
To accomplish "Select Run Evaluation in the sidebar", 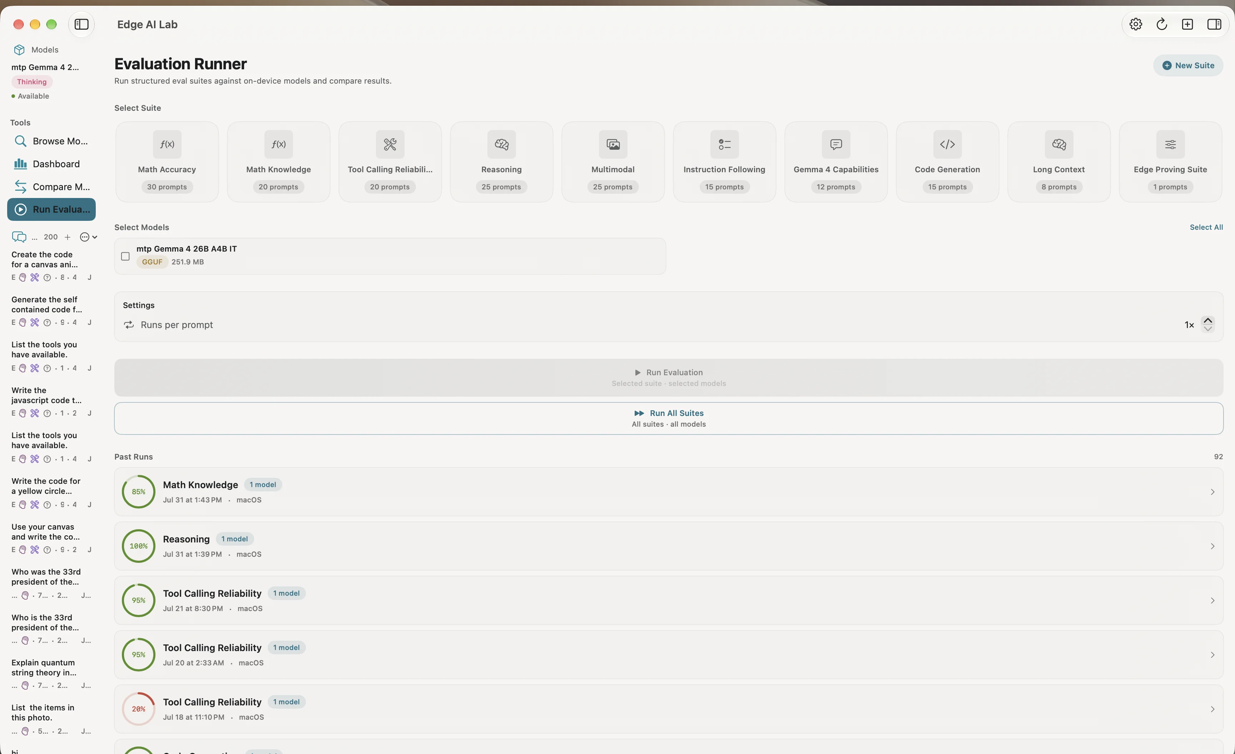I will click(x=51, y=209).
